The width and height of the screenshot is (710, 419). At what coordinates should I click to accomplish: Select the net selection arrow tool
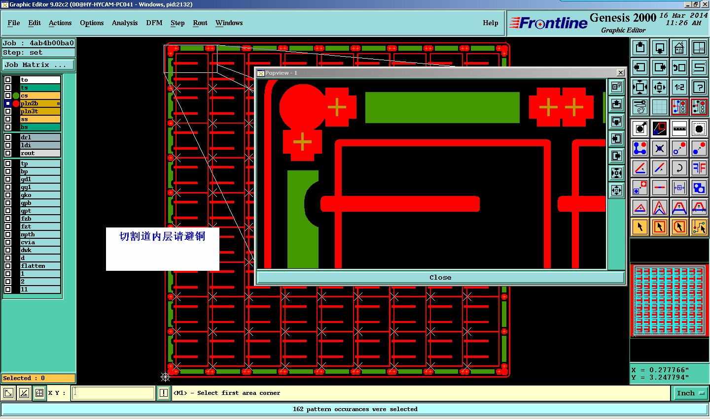pyautogui.click(x=699, y=227)
